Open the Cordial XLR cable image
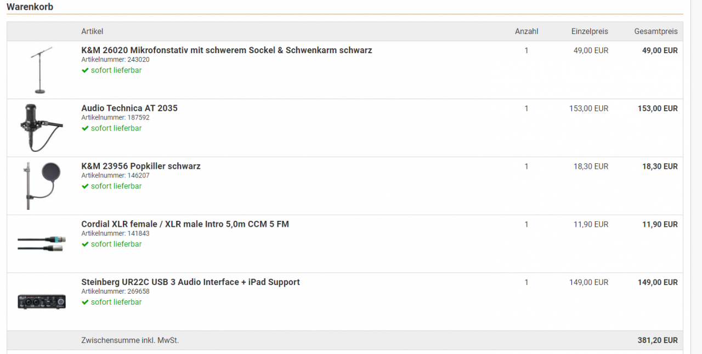This screenshot has width=702, height=354. tap(41, 244)
